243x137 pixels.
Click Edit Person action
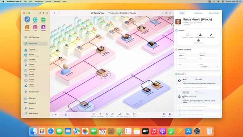(211, 36)
